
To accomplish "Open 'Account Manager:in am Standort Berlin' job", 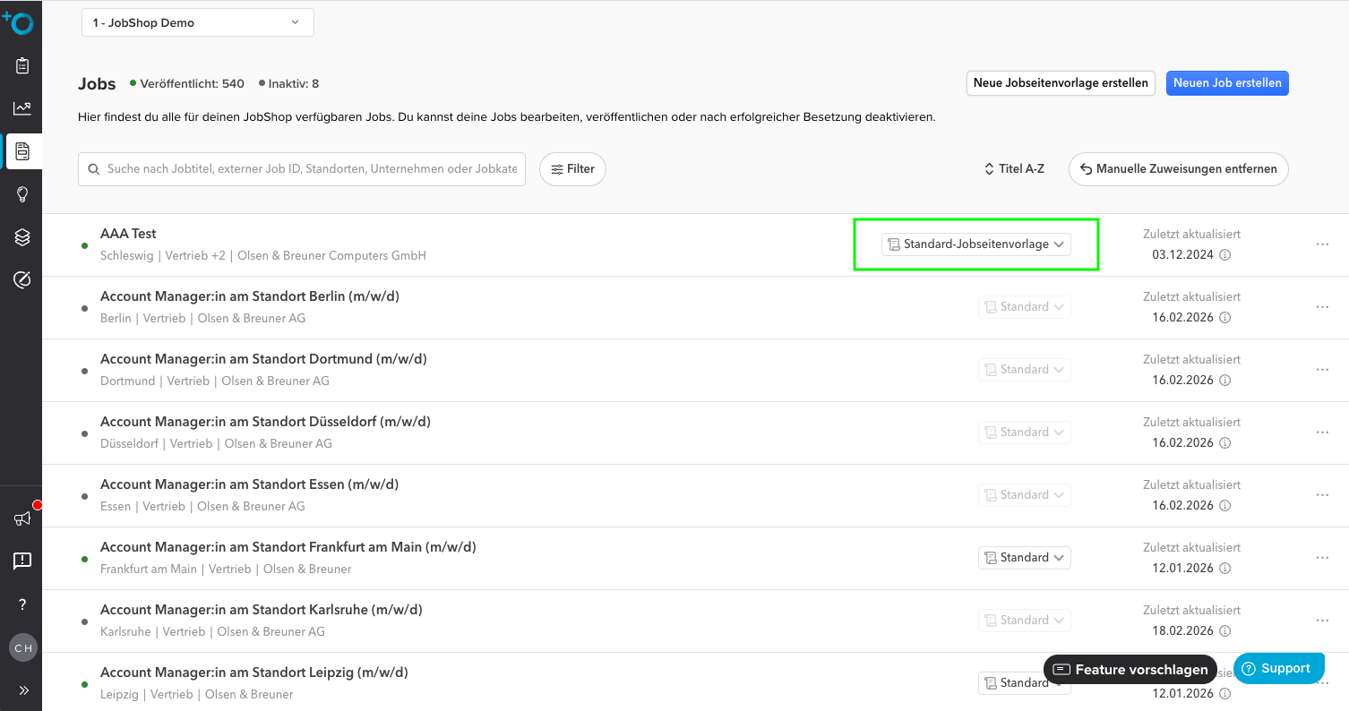I will point(250,296).
